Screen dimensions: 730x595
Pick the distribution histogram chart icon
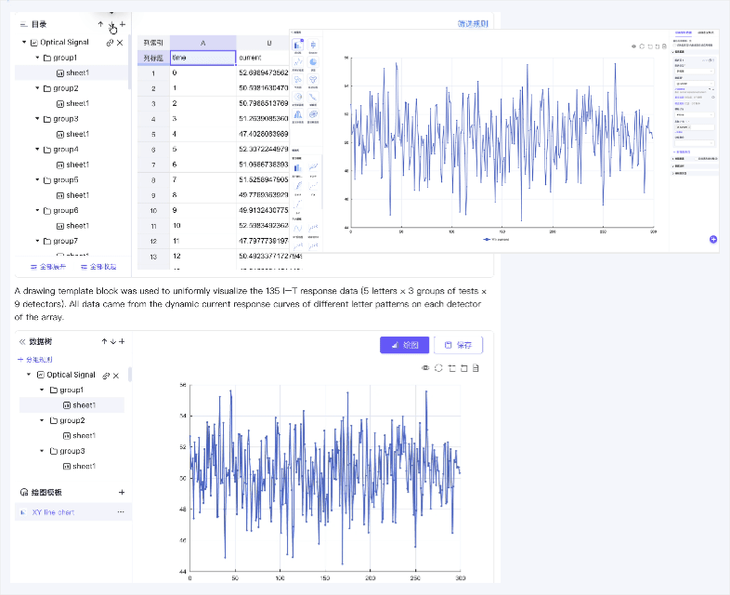coord(297,114)
